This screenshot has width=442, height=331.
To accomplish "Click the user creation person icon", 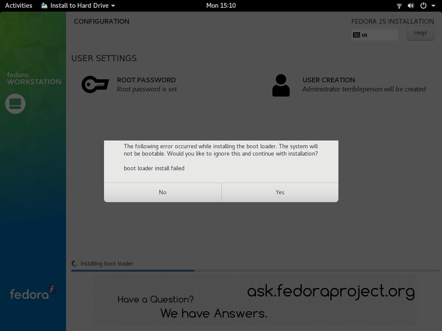I will (x=281, y=85).
